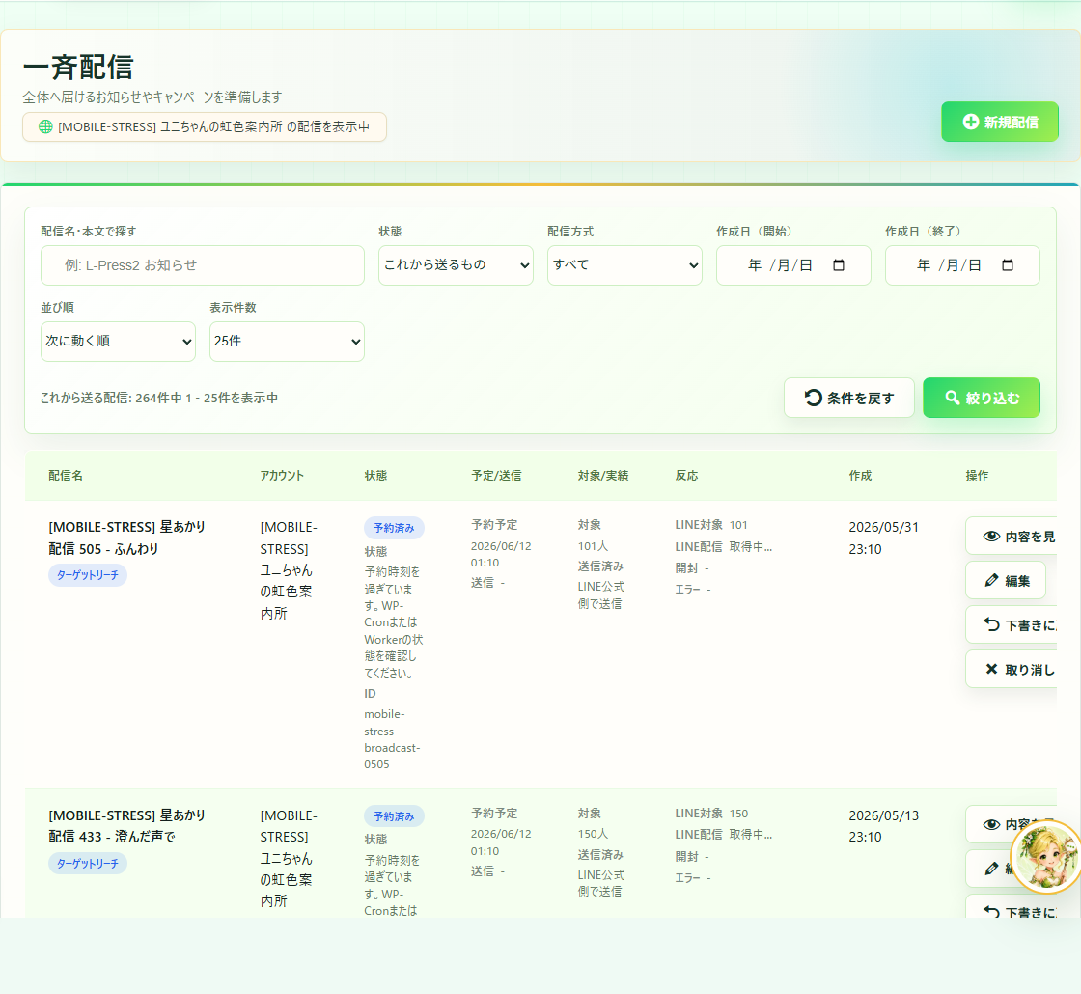The width and height of the screenshot is (1081, 994).
Task: Click the globe icon in account filter badge
Action: tap(45, 126)
